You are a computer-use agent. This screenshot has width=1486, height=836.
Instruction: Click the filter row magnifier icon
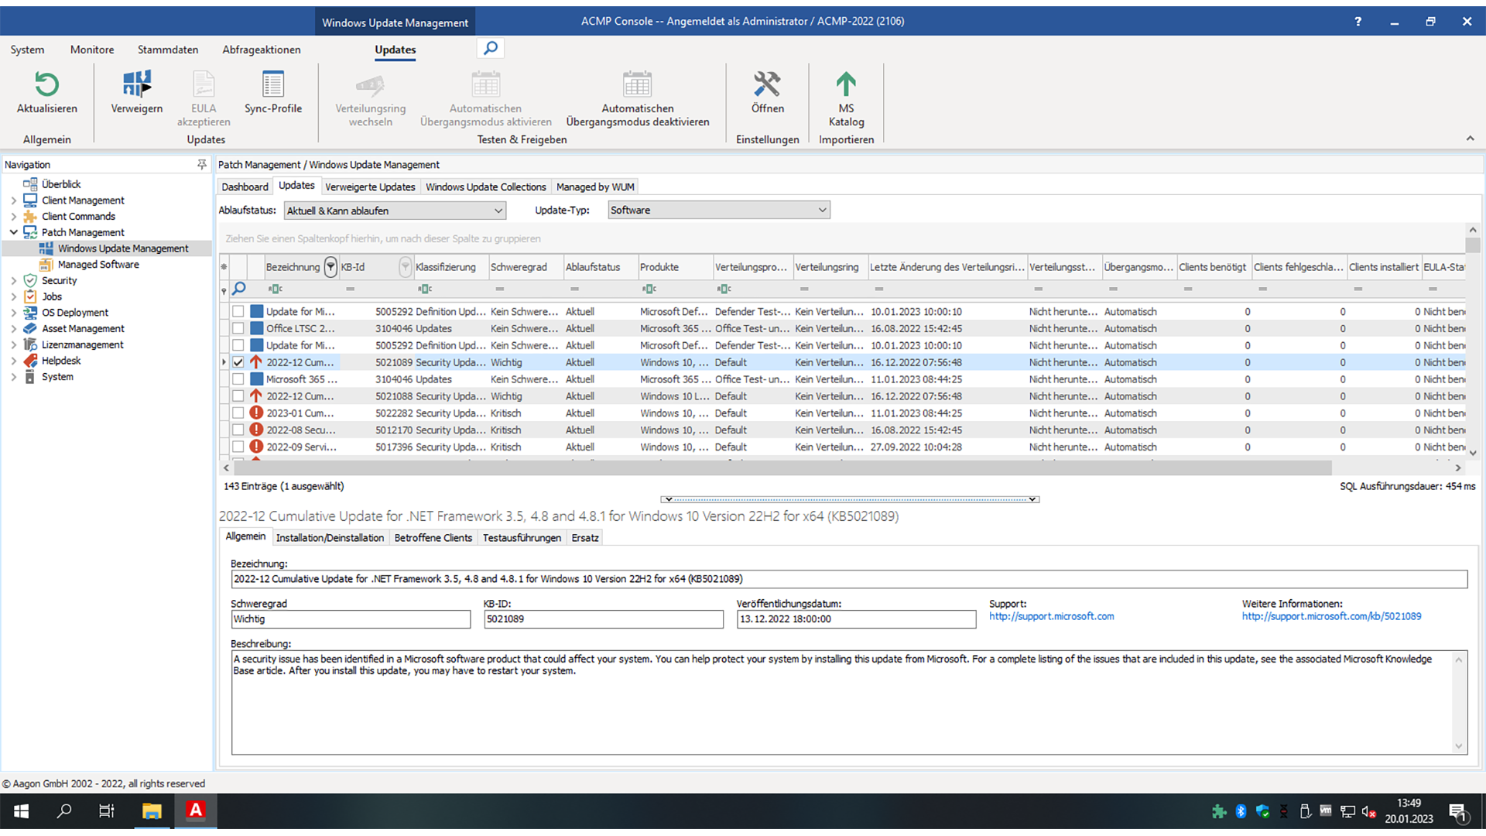239,289
